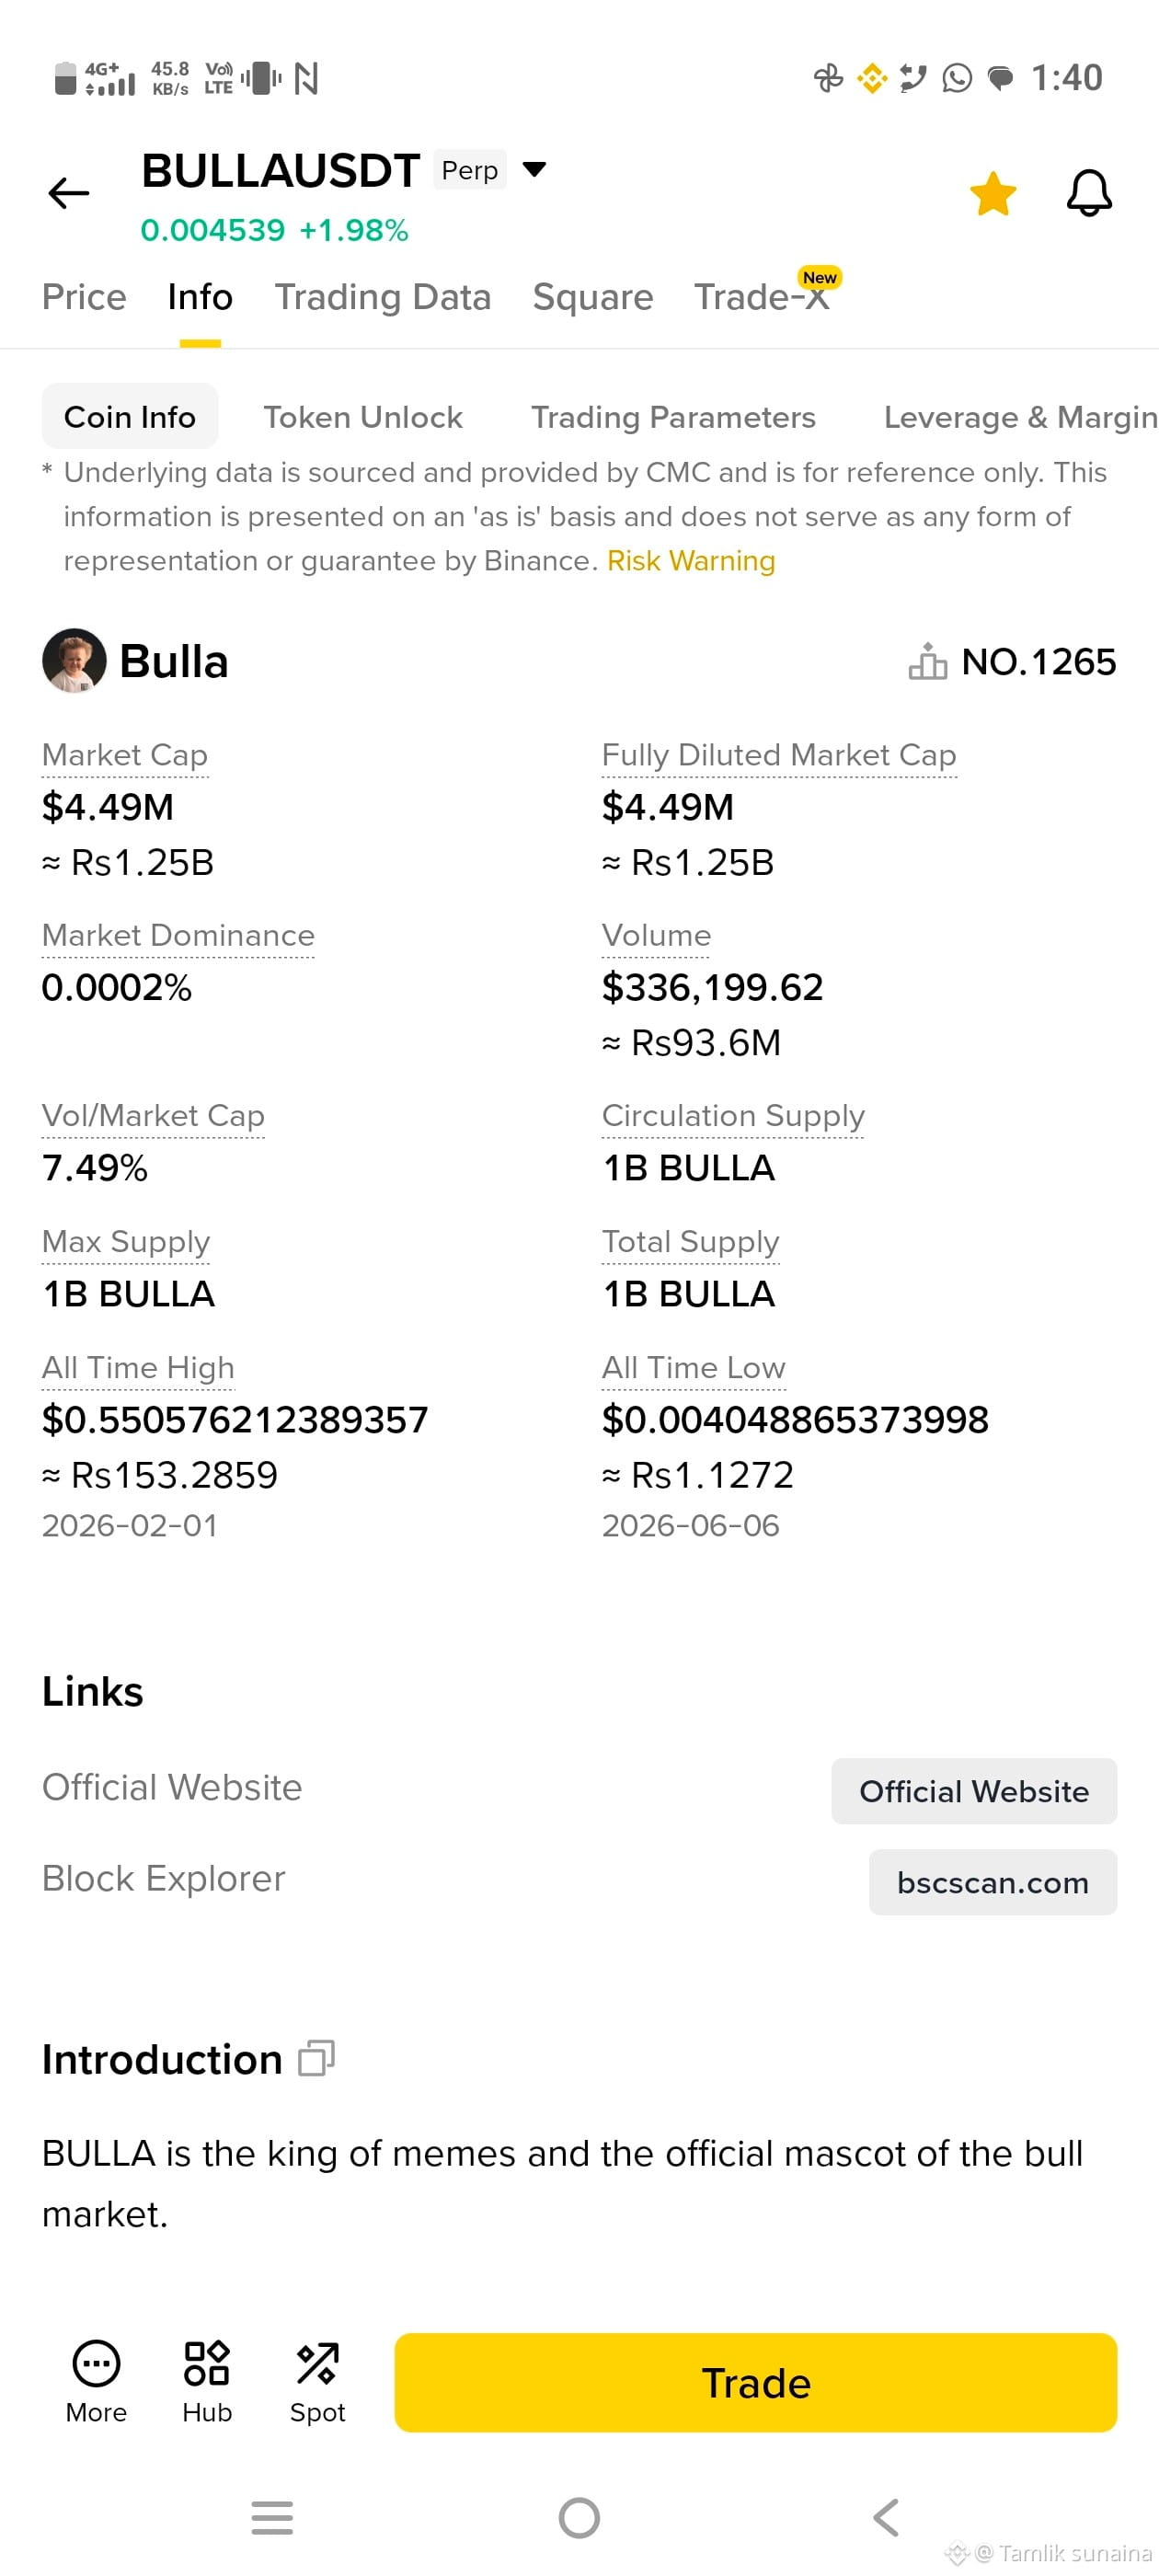View the NO.1265 ranking icon

point(927,661)
